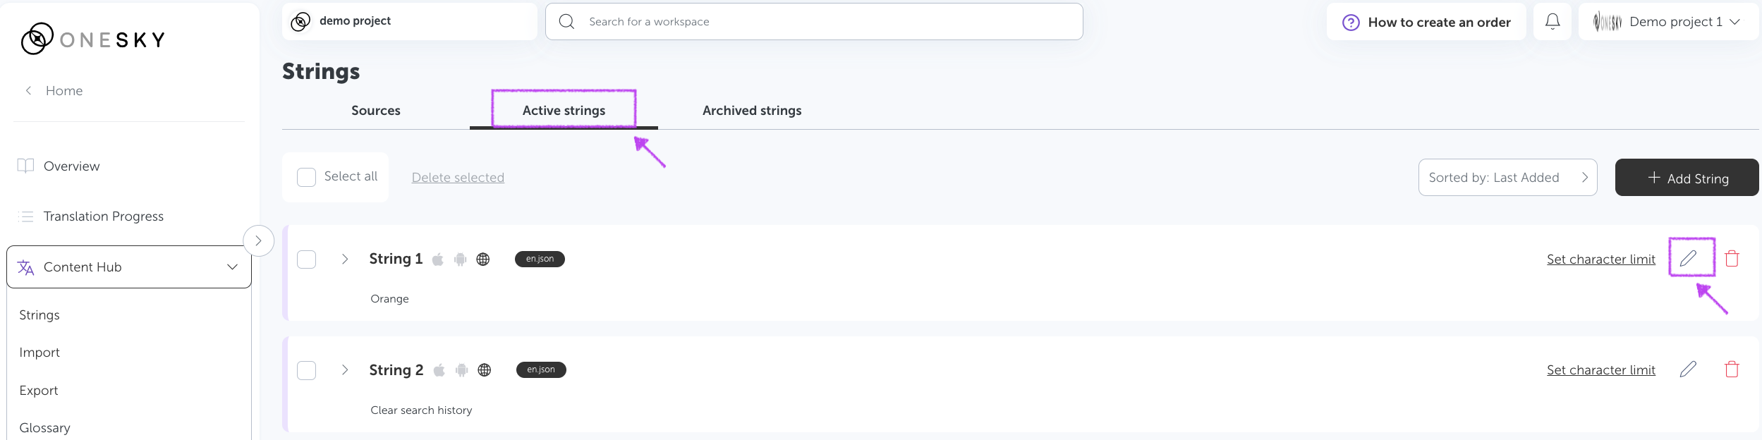Open Strings in Content Hub menu

40,315
